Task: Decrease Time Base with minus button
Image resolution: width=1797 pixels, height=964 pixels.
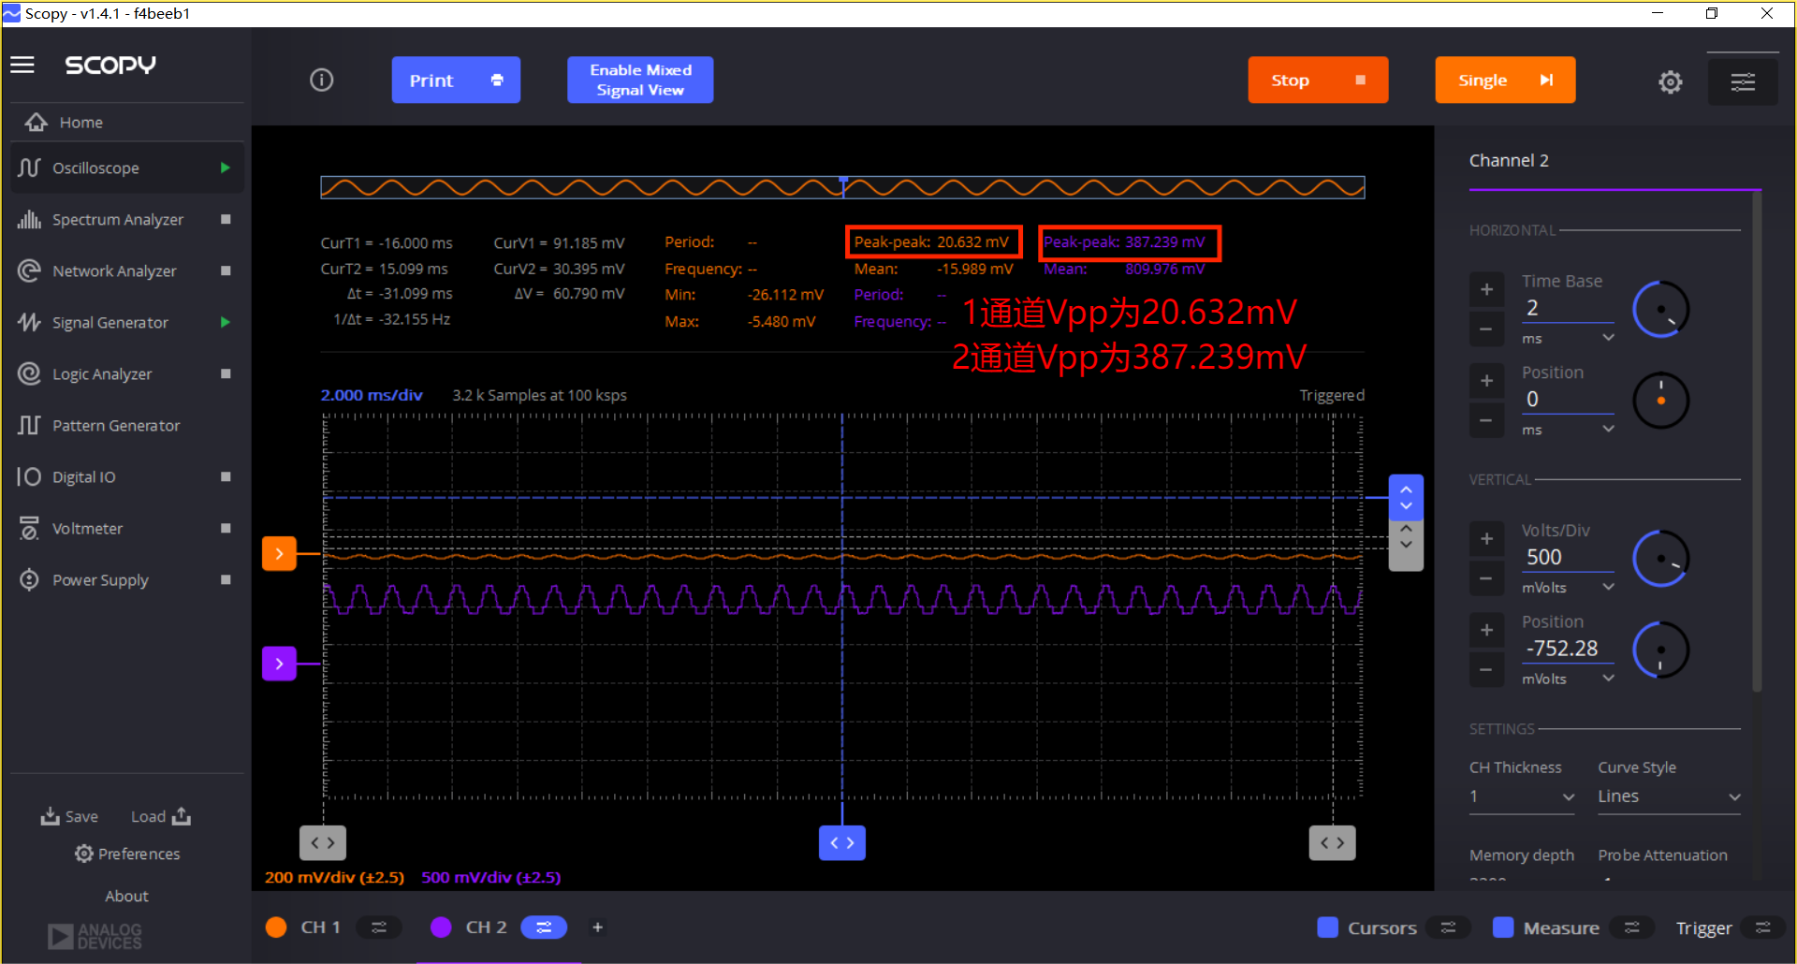Action: tap(1486, 329)
